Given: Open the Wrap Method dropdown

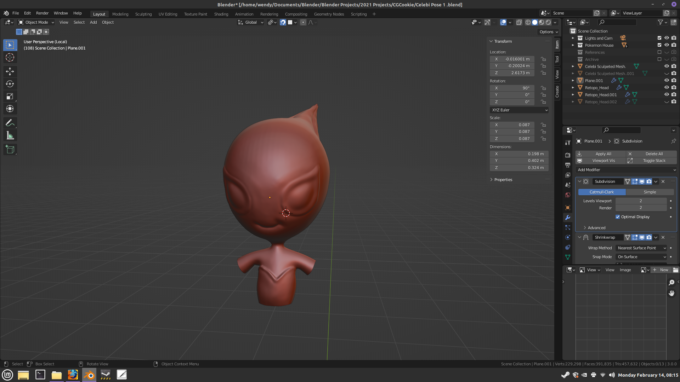Looking at the screenshot, I should coord(641,248).
